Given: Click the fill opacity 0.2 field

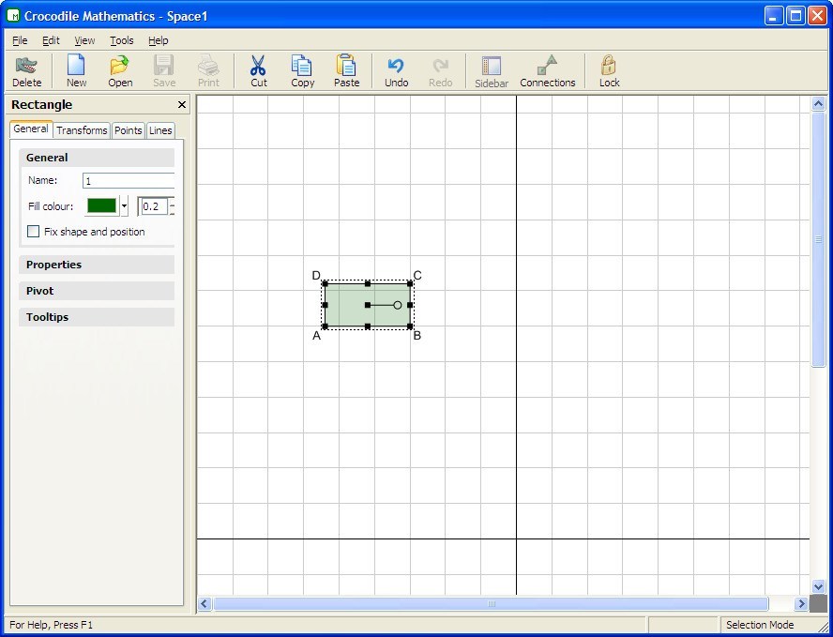Looking at the screenshot, I should point(154,206).
